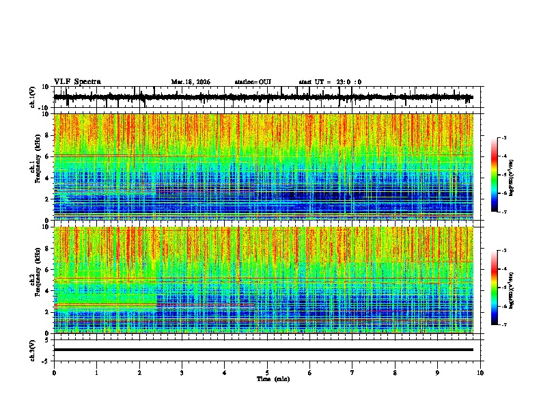
Task: Click time axis tick label "4"
Action: coord(225,373)
